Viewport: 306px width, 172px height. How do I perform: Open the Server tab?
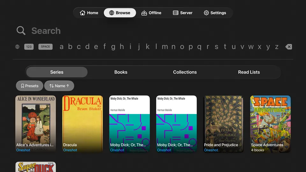point(183,13)
